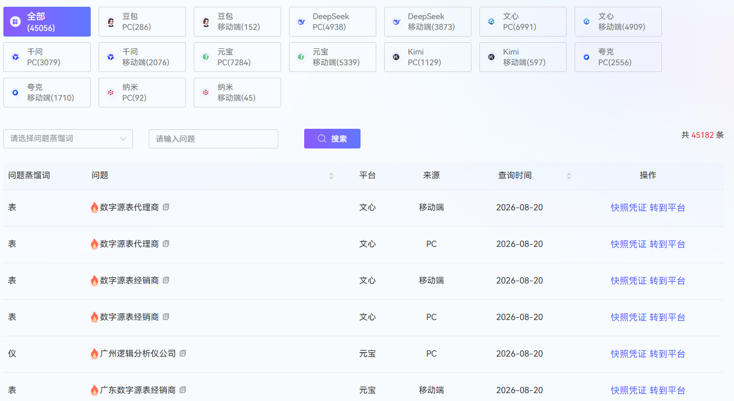The height and width of the screenshot is (401, 734).
Task: Focus the 请输入问题 input field
Action: pyautogui.click(x=213, y=139)
